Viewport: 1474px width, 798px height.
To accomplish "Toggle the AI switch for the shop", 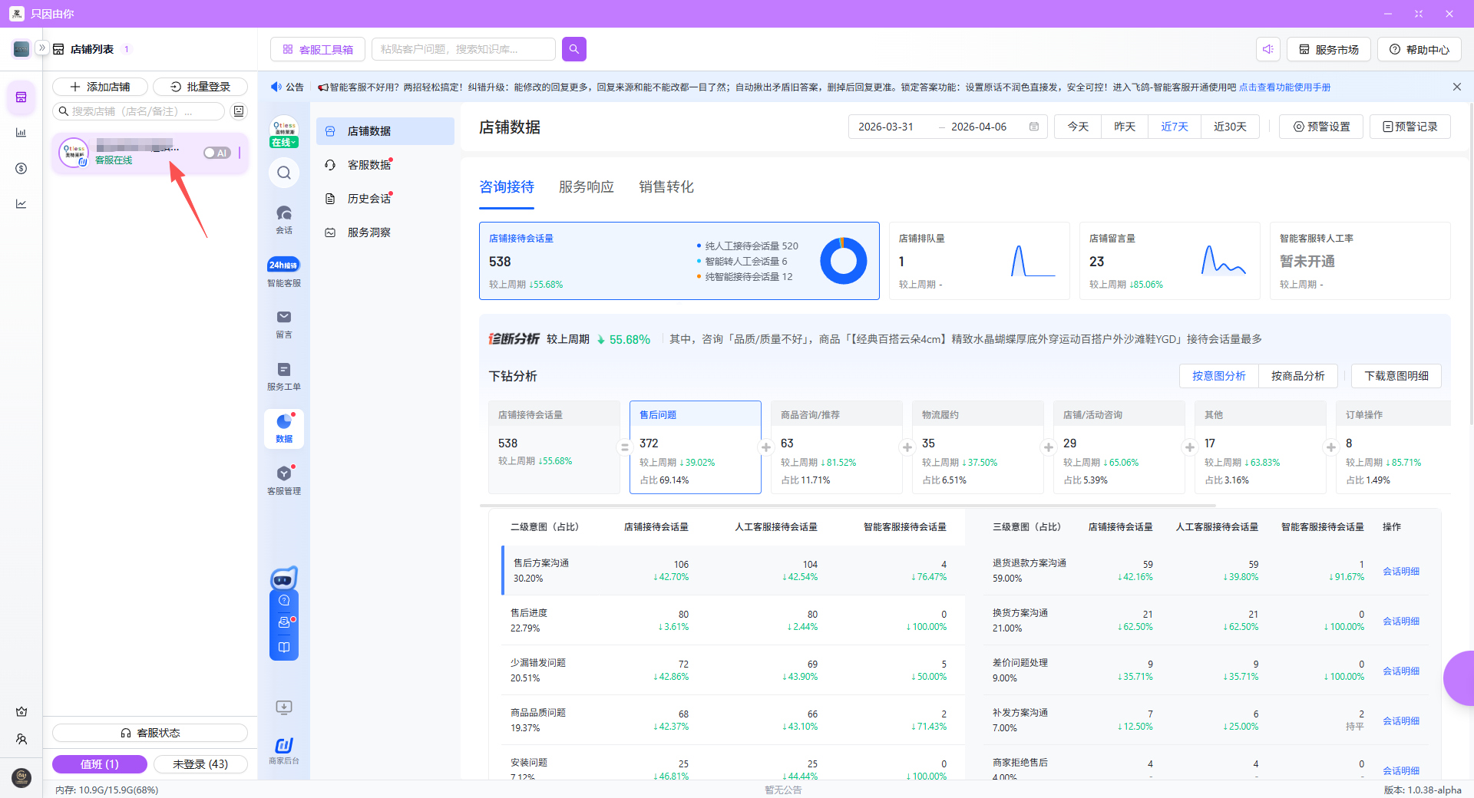I will click(x=217, y=153).
